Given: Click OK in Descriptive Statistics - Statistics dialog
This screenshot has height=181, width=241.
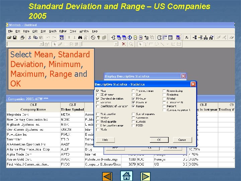Looking at the screenshot, I should [159, 140].
